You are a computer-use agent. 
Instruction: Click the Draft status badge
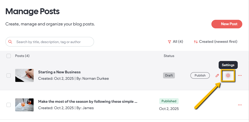coord(169,75)
